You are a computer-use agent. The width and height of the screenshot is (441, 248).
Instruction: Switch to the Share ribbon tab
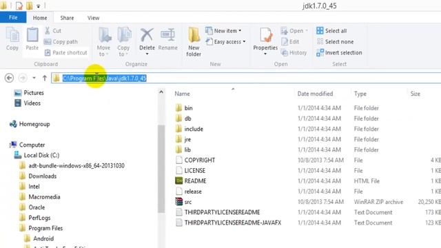click(67, 18)
